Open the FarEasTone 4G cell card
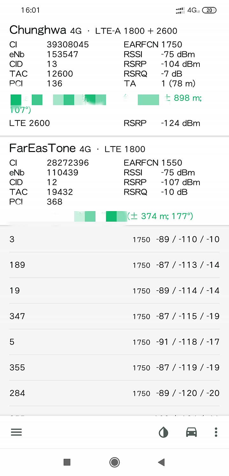The width and height of the screenshot is (229, 476). click(114, 178)
